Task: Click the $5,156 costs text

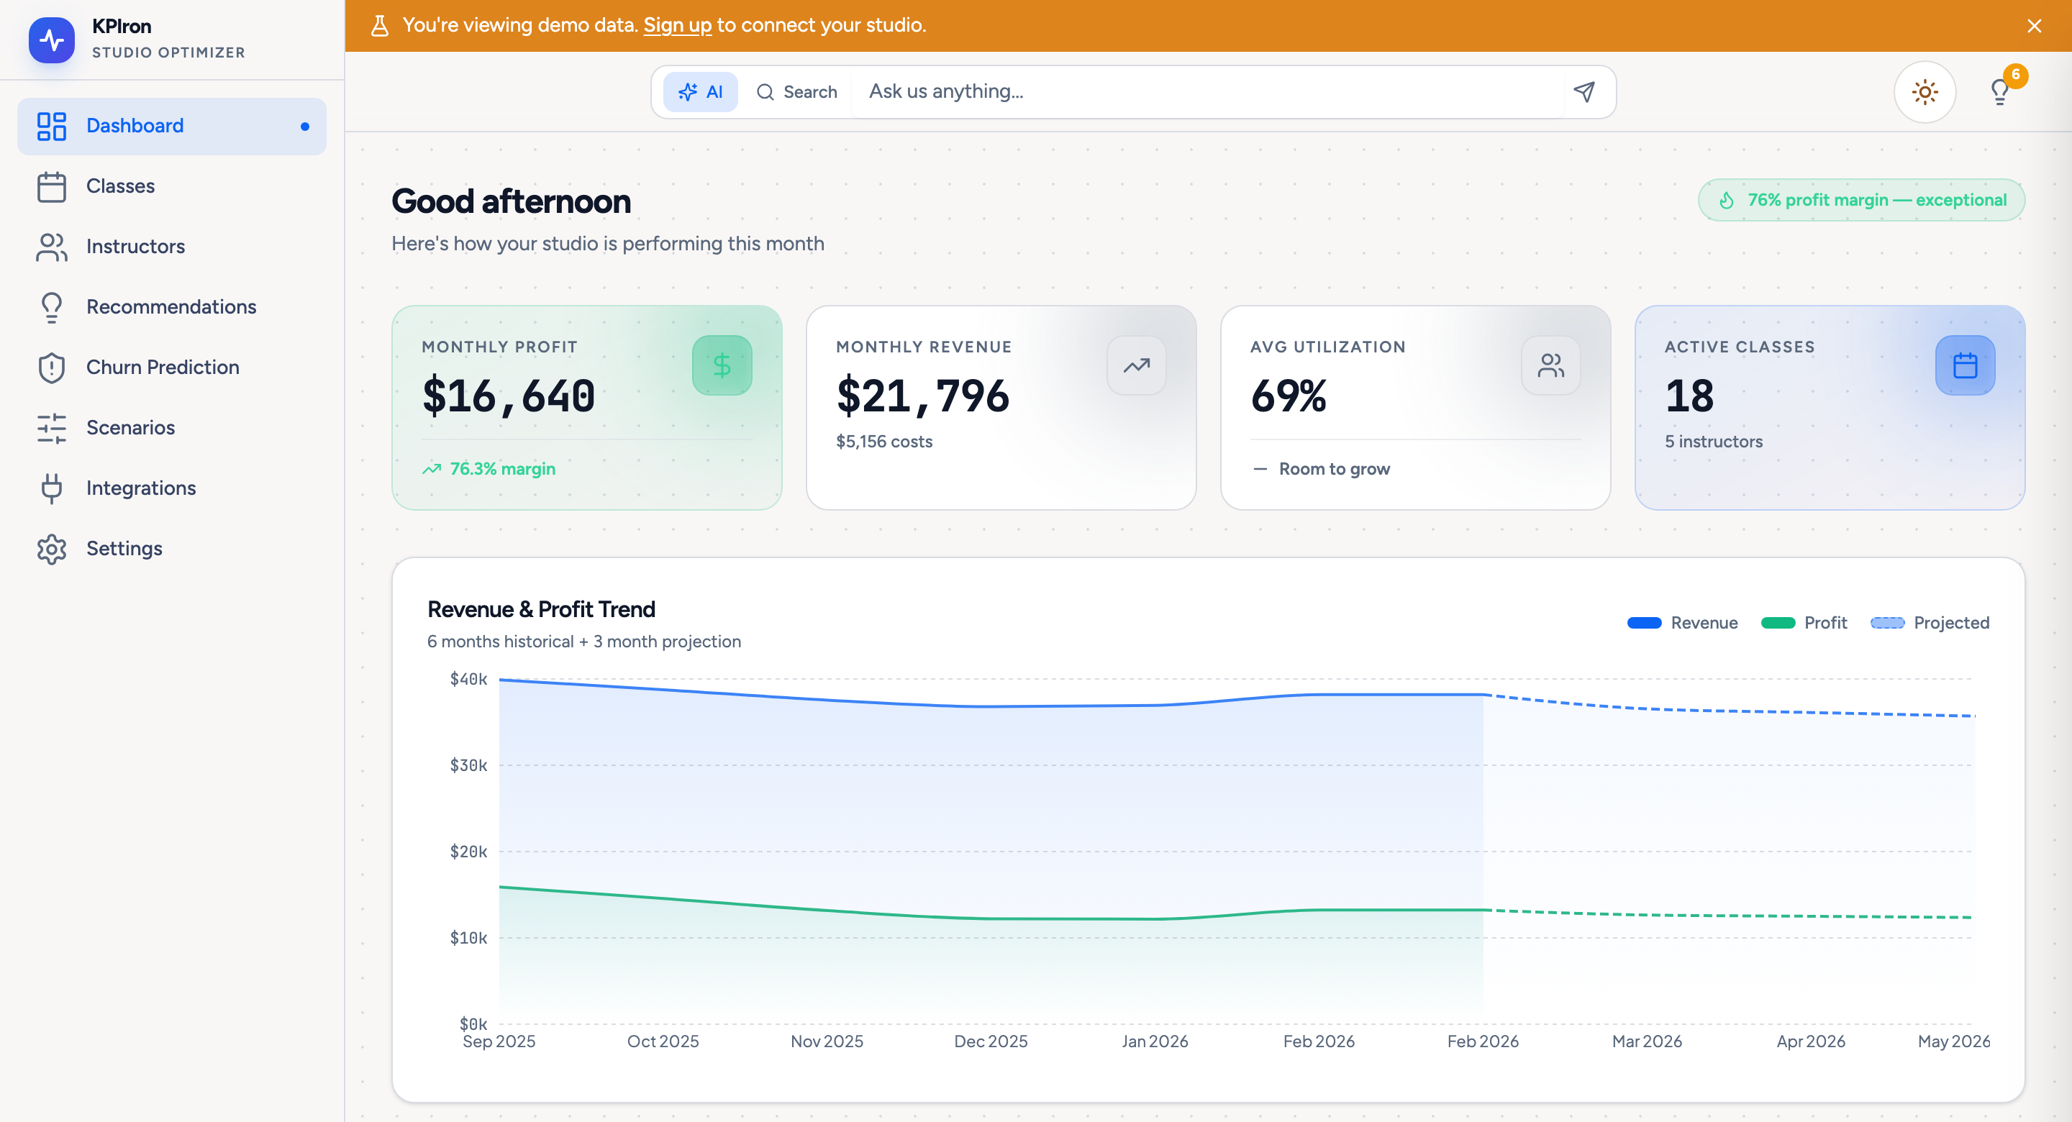Action: pyautogui.click(x=884, y=442)
